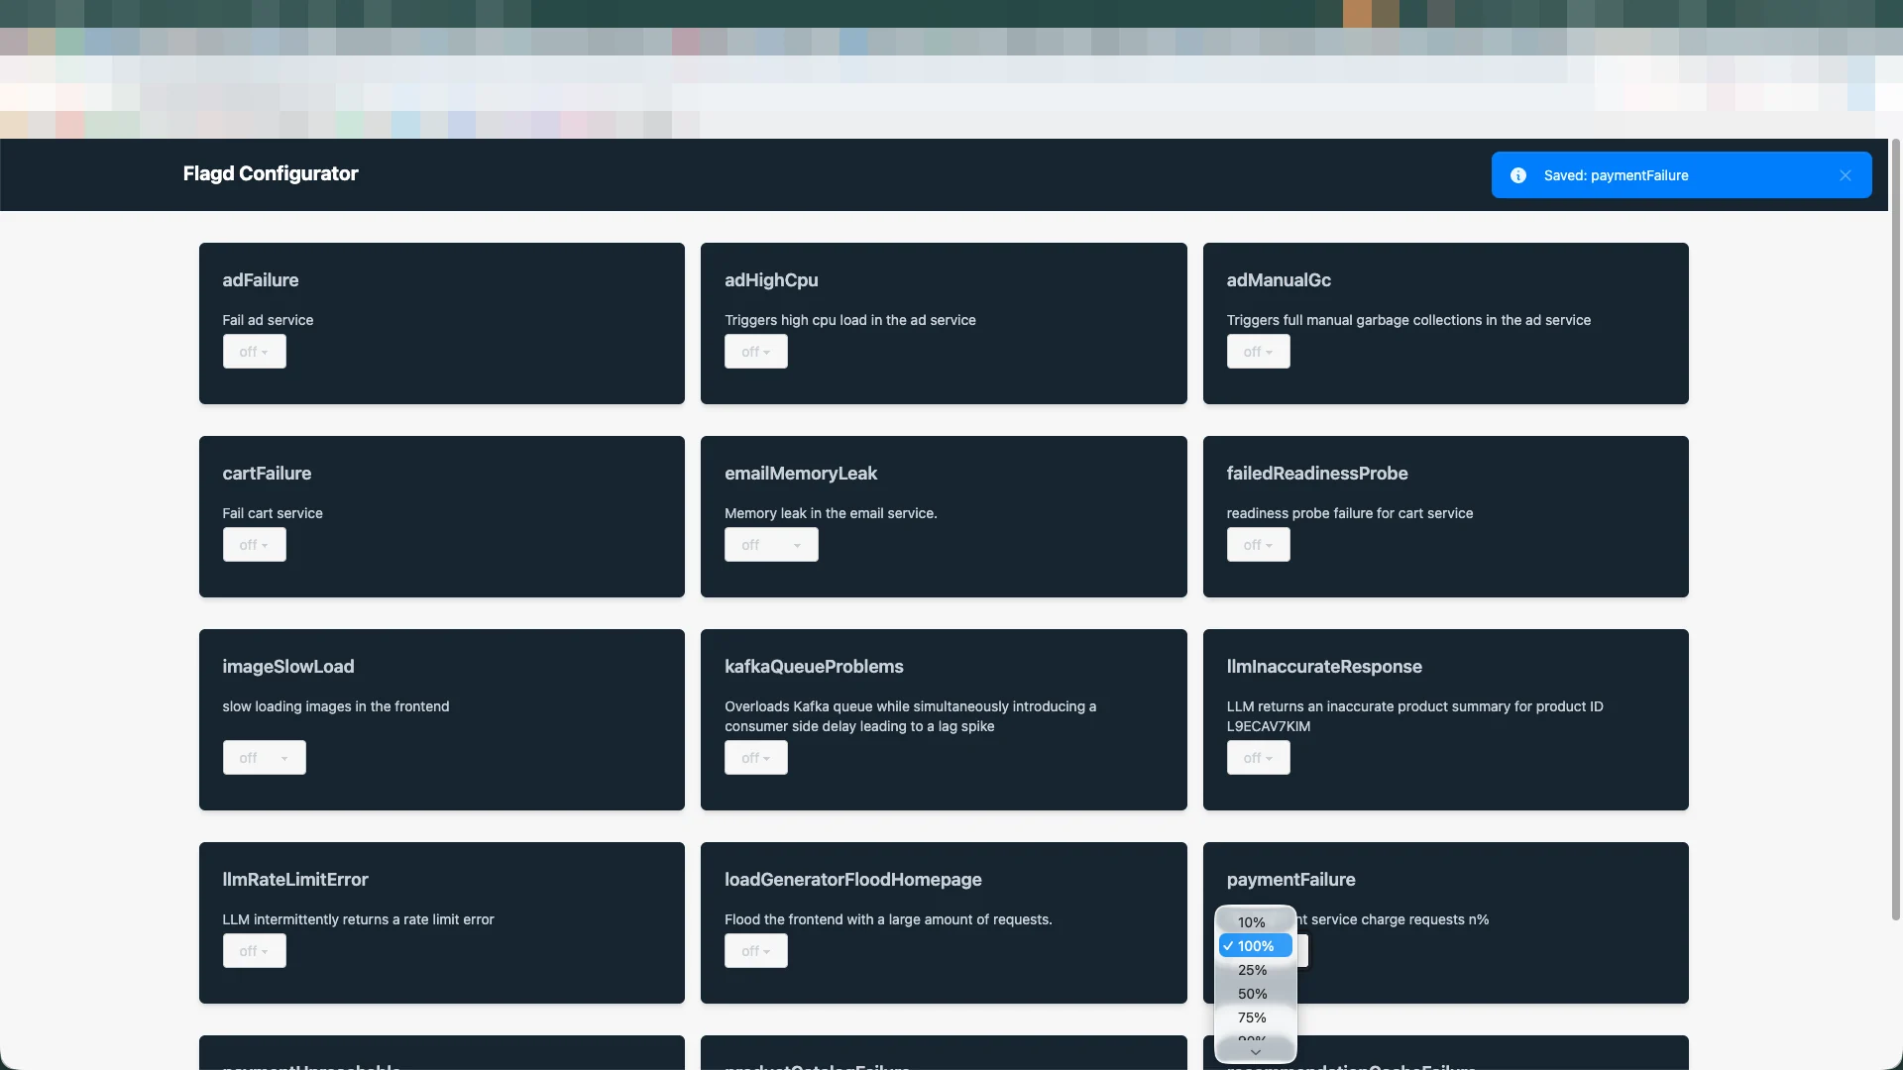The height and width of the screenshot is (1070, 1903).
Task: Open the adFailure state dropdown
Action: 255,352
